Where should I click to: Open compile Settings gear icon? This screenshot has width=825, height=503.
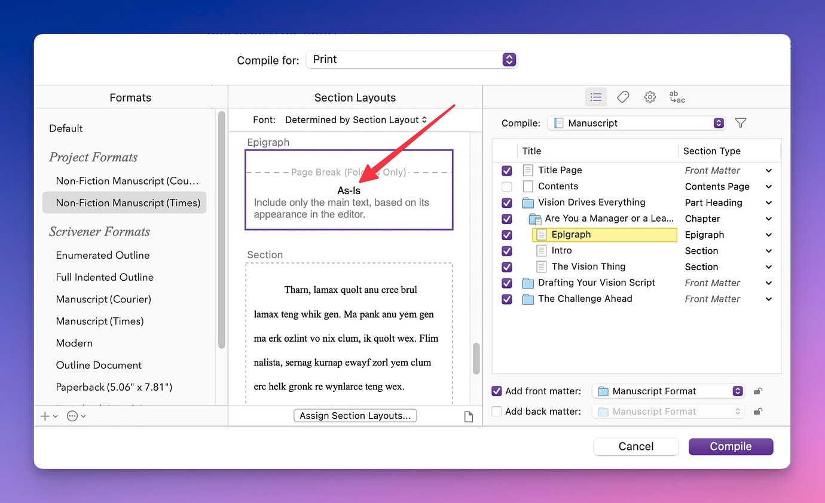(650, 96)
